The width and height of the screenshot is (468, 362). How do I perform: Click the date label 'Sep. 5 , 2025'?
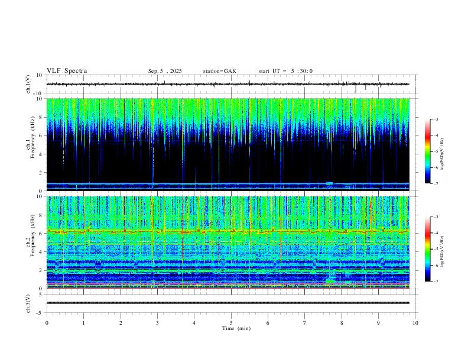point(165,71)
